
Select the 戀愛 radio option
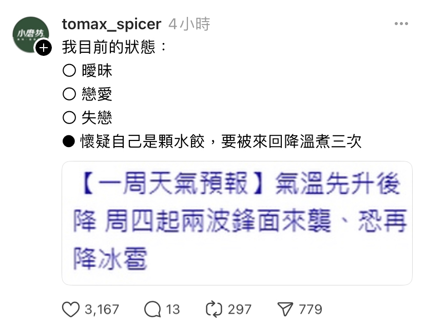pyautogui.click(x=69, y=94)
